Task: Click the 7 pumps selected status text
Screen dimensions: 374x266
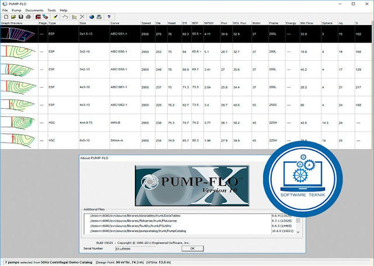Action: click(49, 262)
